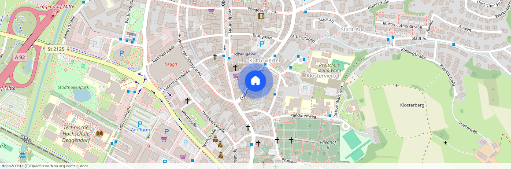Click the Technische Hochschule Deggendorf label
511x169 pixels.
click(76, 133)
